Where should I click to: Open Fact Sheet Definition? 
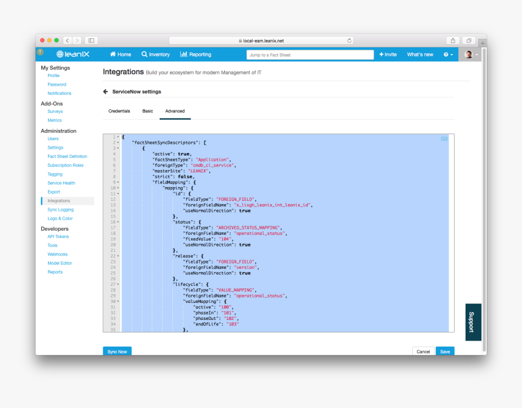[x=67, y=157]
